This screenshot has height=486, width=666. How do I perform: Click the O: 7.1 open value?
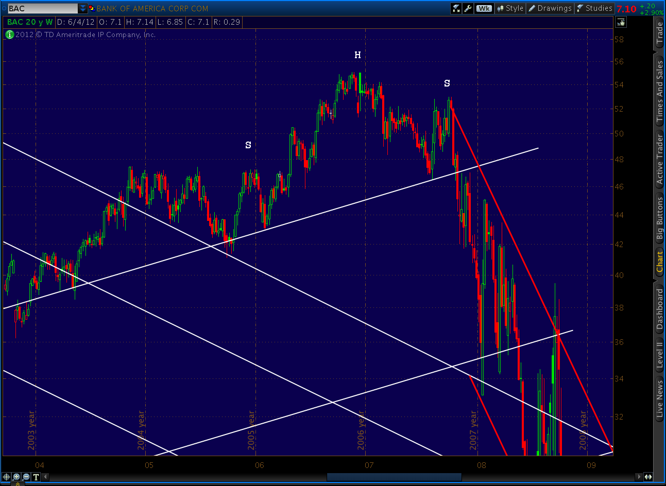[111, 22]
